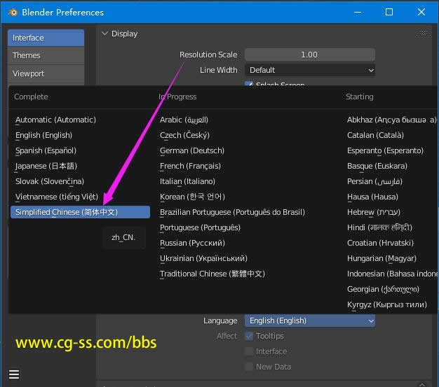
Task: Click the Blender logo icon in title bar
Action: point(11,12)
